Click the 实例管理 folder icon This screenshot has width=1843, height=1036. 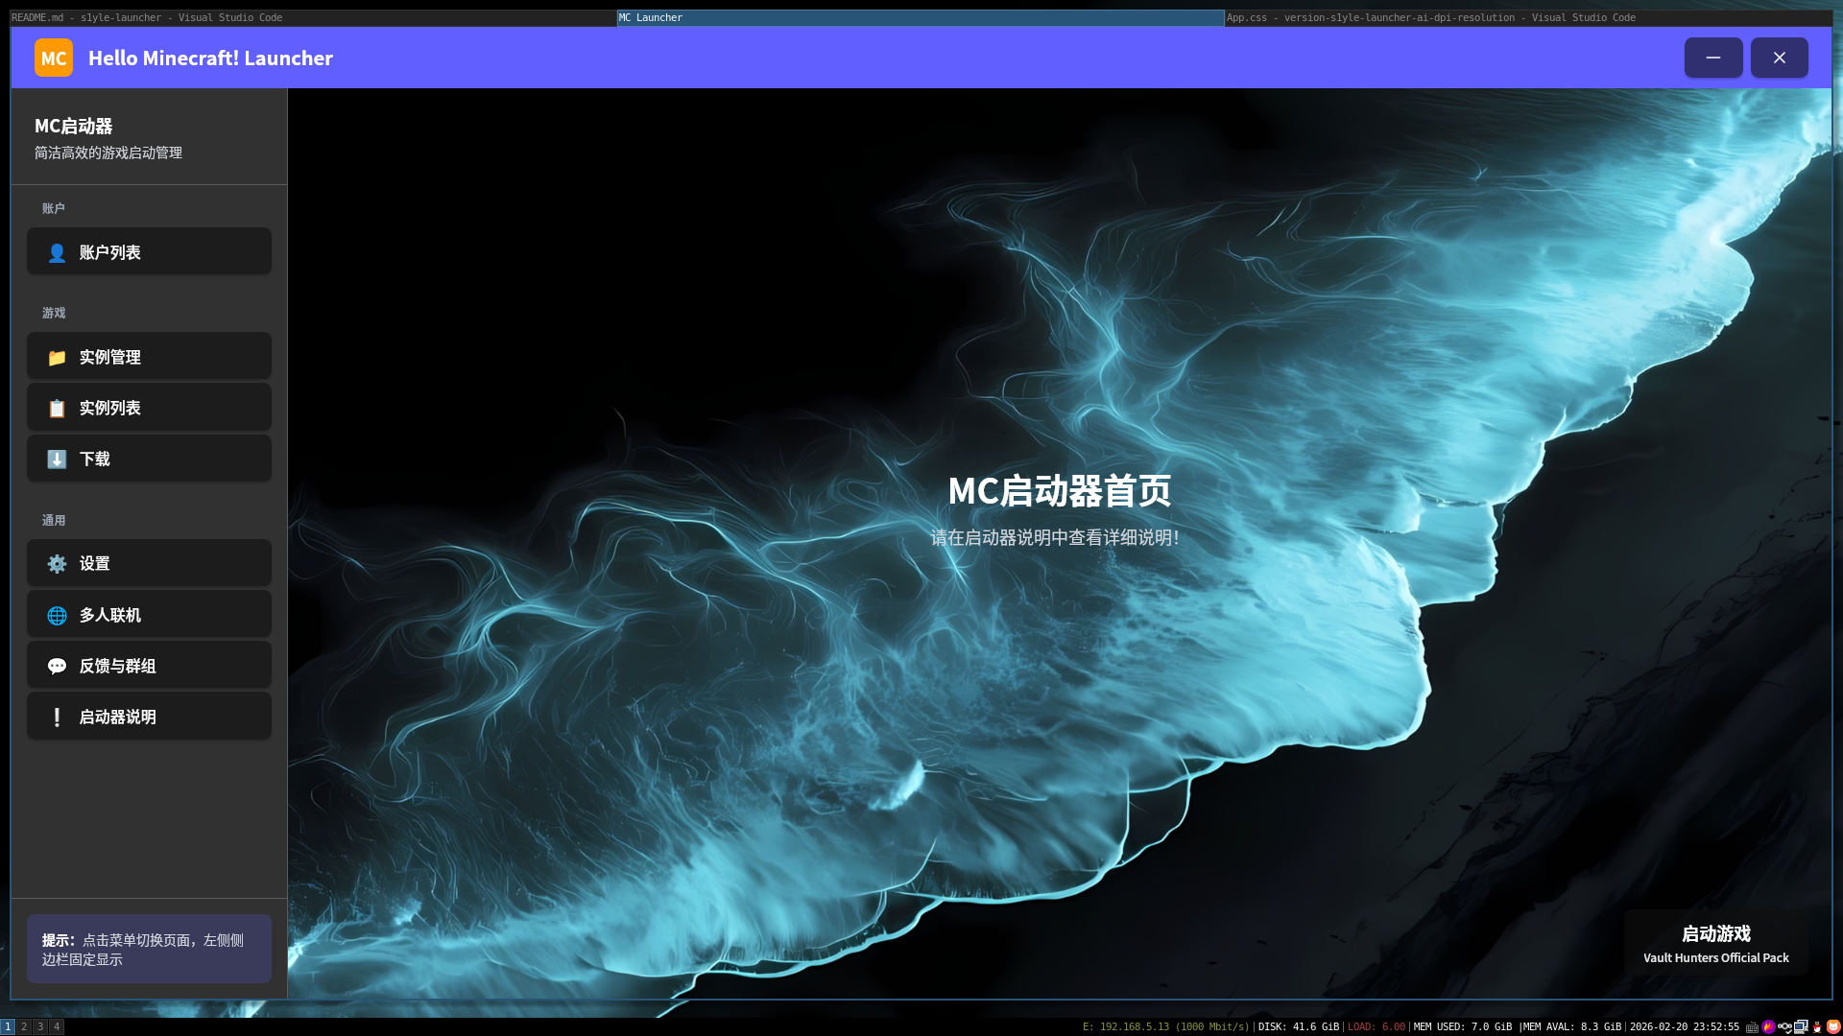coord(57,357)
